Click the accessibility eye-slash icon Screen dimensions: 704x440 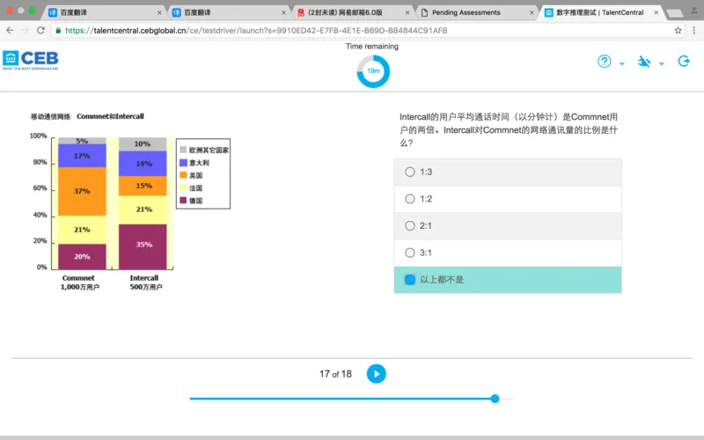tap(644, 62)
